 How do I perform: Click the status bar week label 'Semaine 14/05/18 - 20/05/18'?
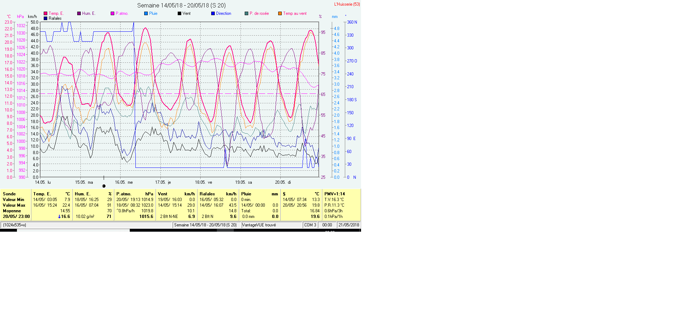coord(205,225)
